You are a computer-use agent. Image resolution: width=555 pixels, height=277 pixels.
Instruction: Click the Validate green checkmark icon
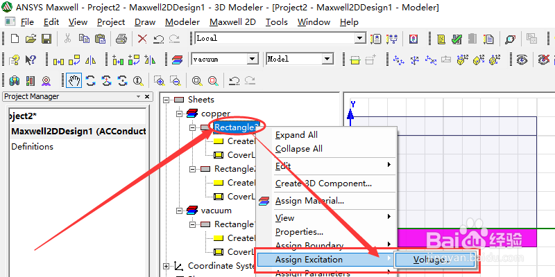click(x=457, y=39)
